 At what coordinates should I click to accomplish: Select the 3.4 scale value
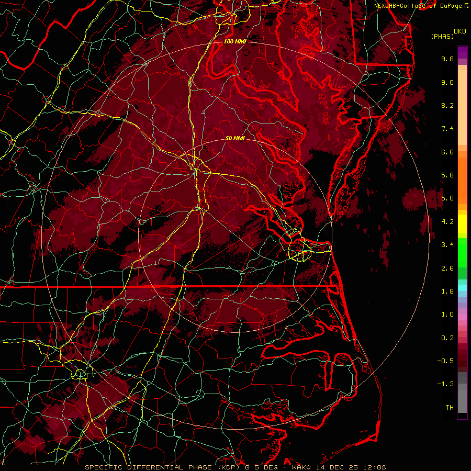(447, 245)
